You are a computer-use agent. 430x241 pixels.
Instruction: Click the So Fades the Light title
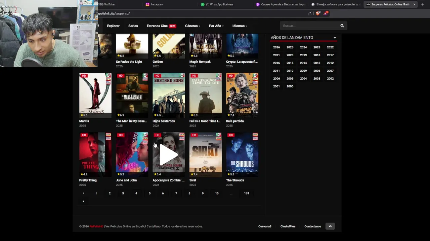pyautogui.click(x=129, y=62)
